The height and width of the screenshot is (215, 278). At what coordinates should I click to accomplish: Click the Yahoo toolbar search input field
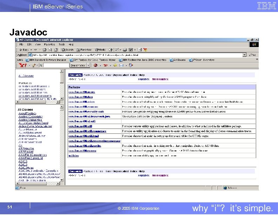click(x=56, y=65)
